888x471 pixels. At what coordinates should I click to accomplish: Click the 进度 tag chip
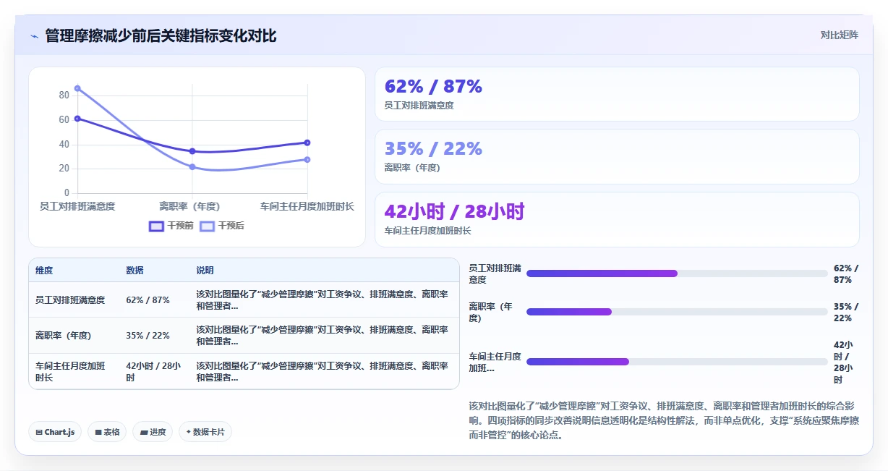point(153,432)
